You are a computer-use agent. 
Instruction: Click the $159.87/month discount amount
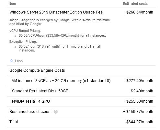click(x=138, y=112)
